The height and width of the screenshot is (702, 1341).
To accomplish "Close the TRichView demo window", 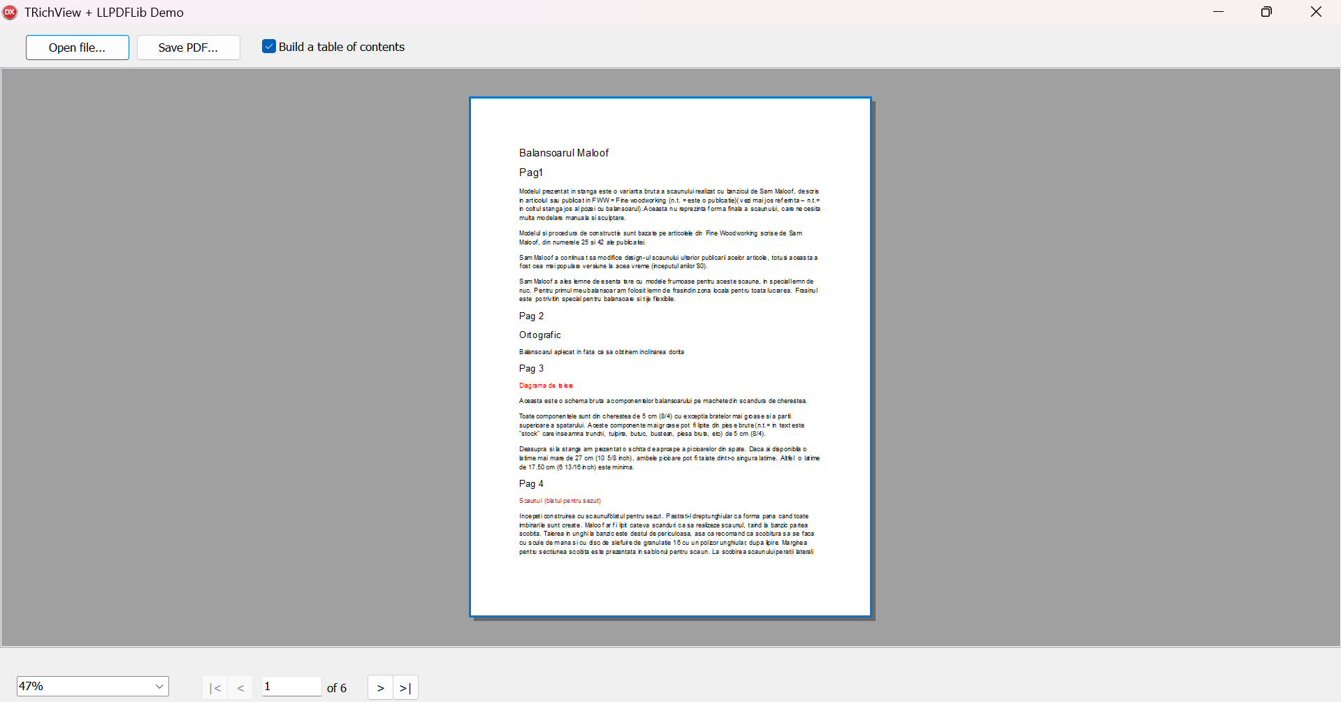I will coord(1316,12).
